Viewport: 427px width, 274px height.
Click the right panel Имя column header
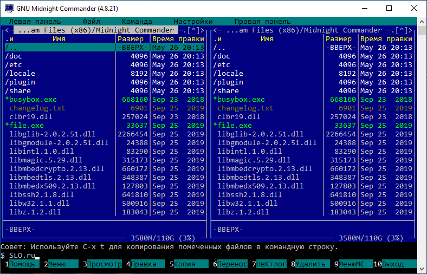tap(267, 39)
